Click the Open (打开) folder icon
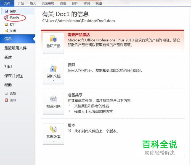Viewport: 191px width, 165px height. (x=6, y=24)
